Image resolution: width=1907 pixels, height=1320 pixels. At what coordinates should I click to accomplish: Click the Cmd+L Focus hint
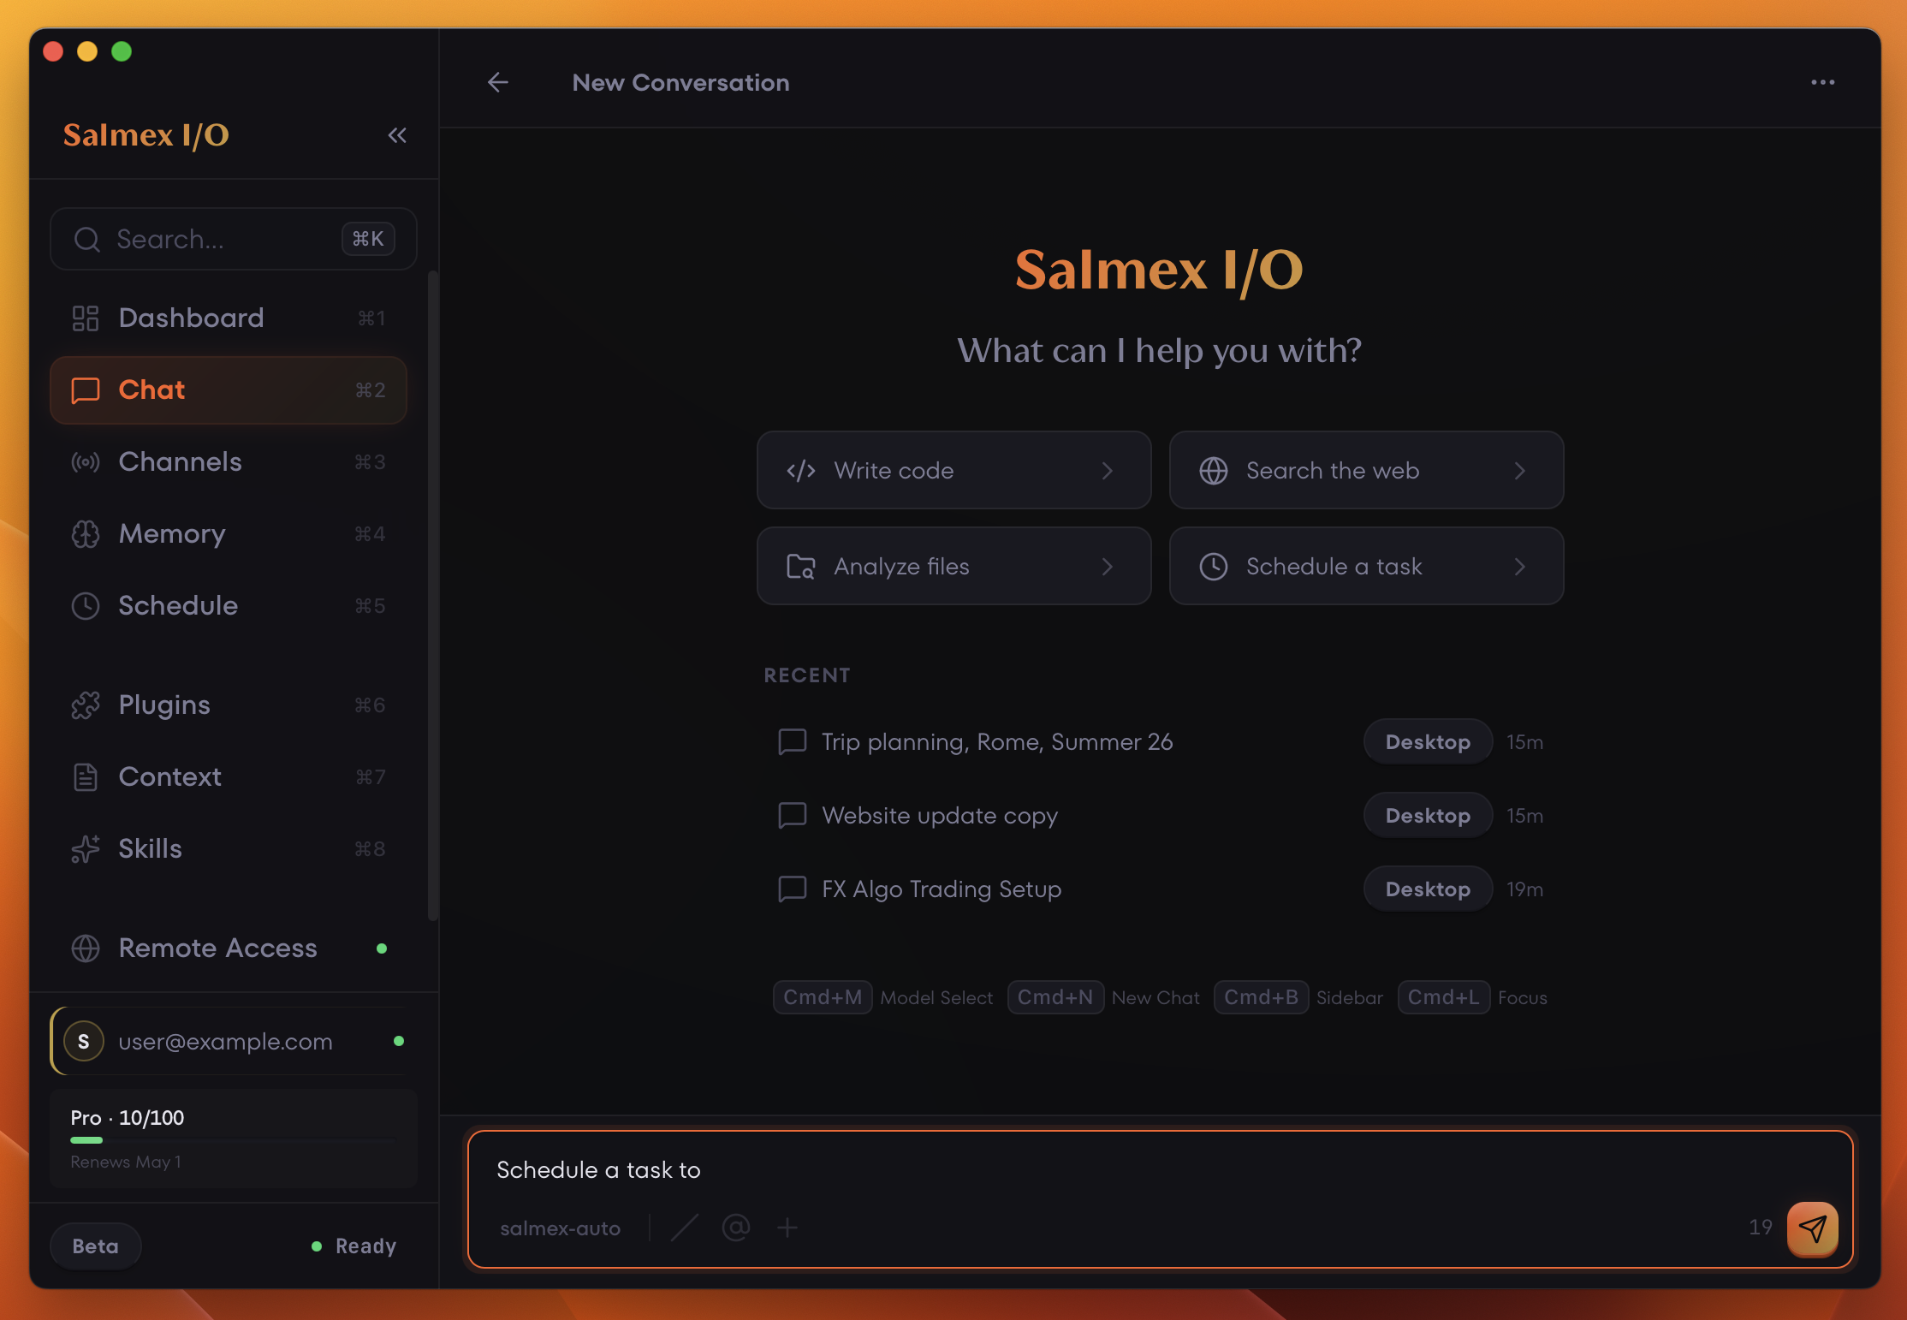[1472, 997]
